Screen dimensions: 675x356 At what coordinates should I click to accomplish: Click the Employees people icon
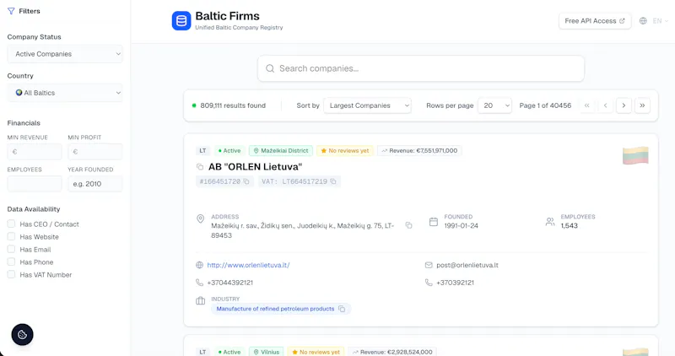click(x=550, y=222)
